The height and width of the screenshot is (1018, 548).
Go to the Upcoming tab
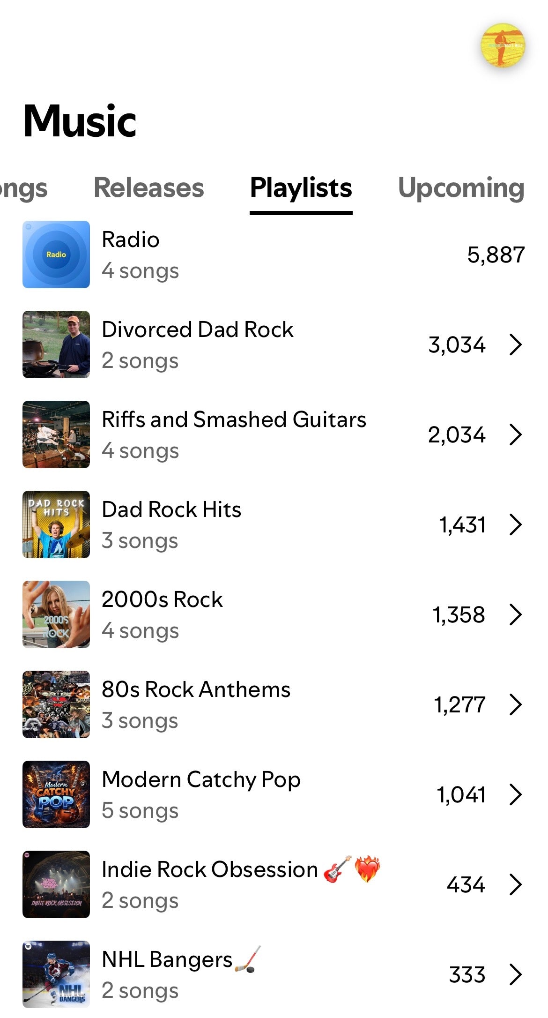point(461,188)
